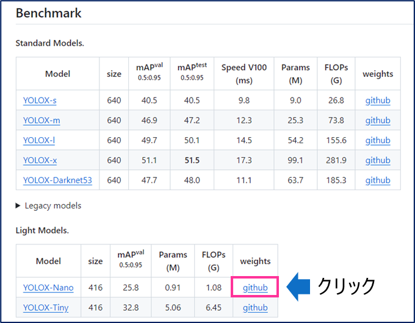
Task: Click the 0.91 Params cell of YOLOX-Nano
Action: 173,288
